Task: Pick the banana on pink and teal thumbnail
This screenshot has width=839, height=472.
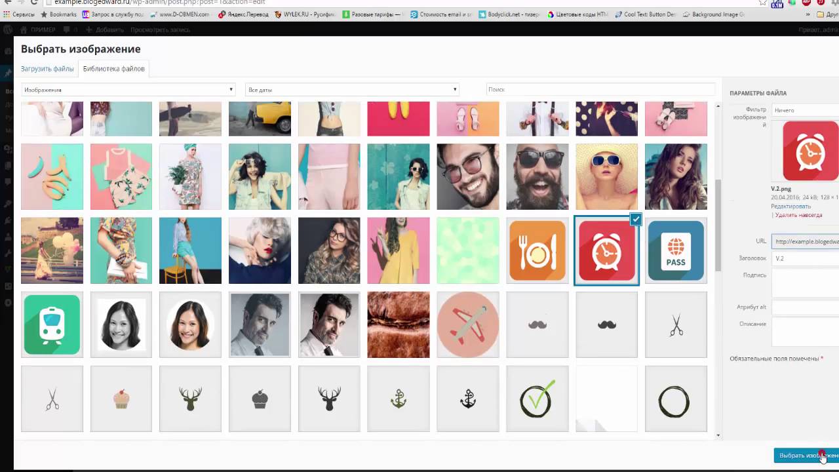Action: click(52, 177)
